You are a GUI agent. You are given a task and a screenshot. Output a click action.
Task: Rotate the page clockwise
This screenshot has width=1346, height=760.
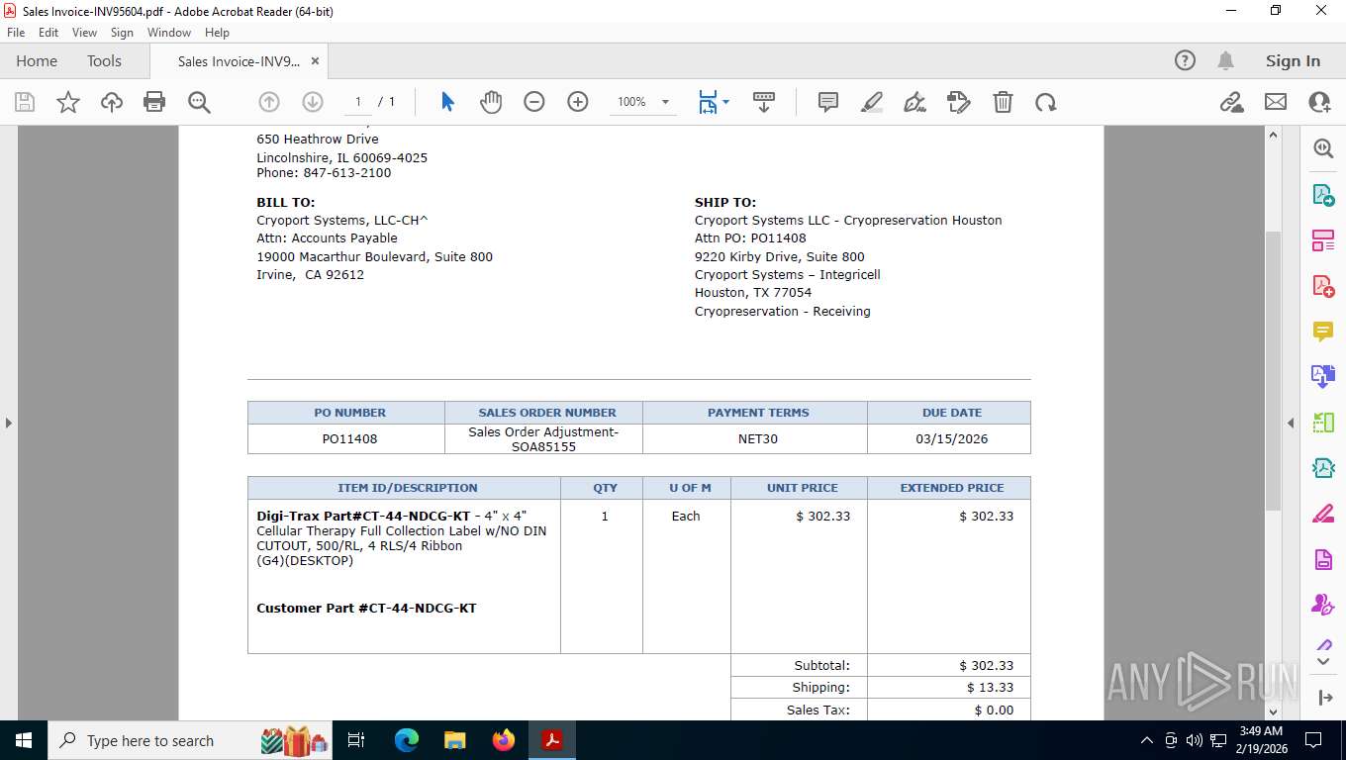1046,102
